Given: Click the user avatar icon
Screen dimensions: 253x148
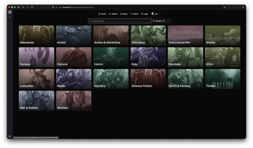Looking at the screenshot, I should point(152,14).
